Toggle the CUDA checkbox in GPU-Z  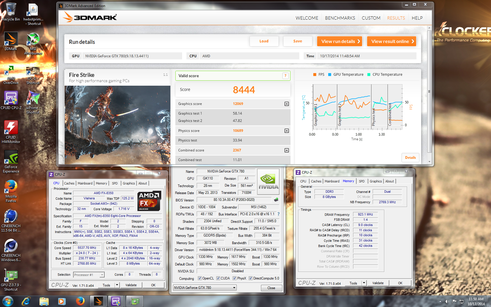[x=218, y=278]
